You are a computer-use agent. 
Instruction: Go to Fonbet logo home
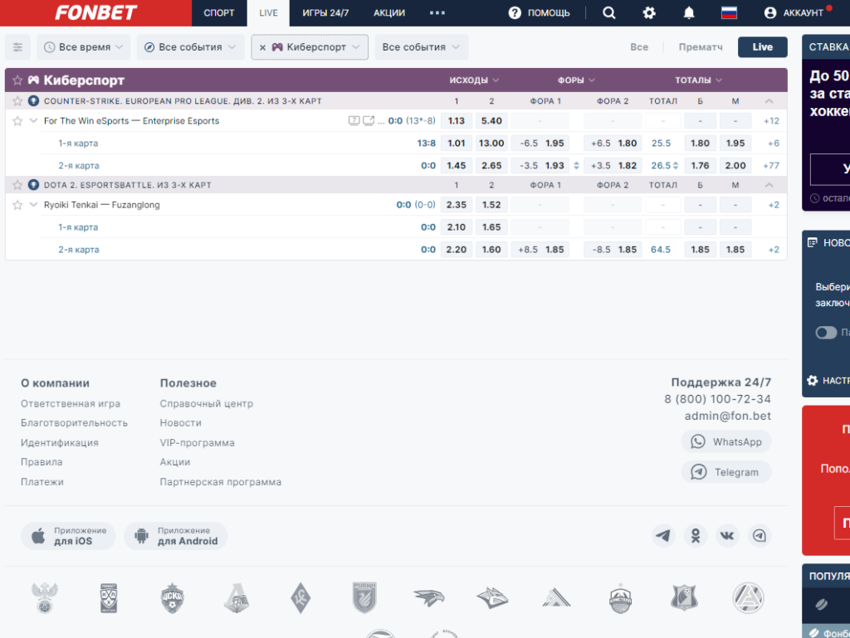coord(96,13)
